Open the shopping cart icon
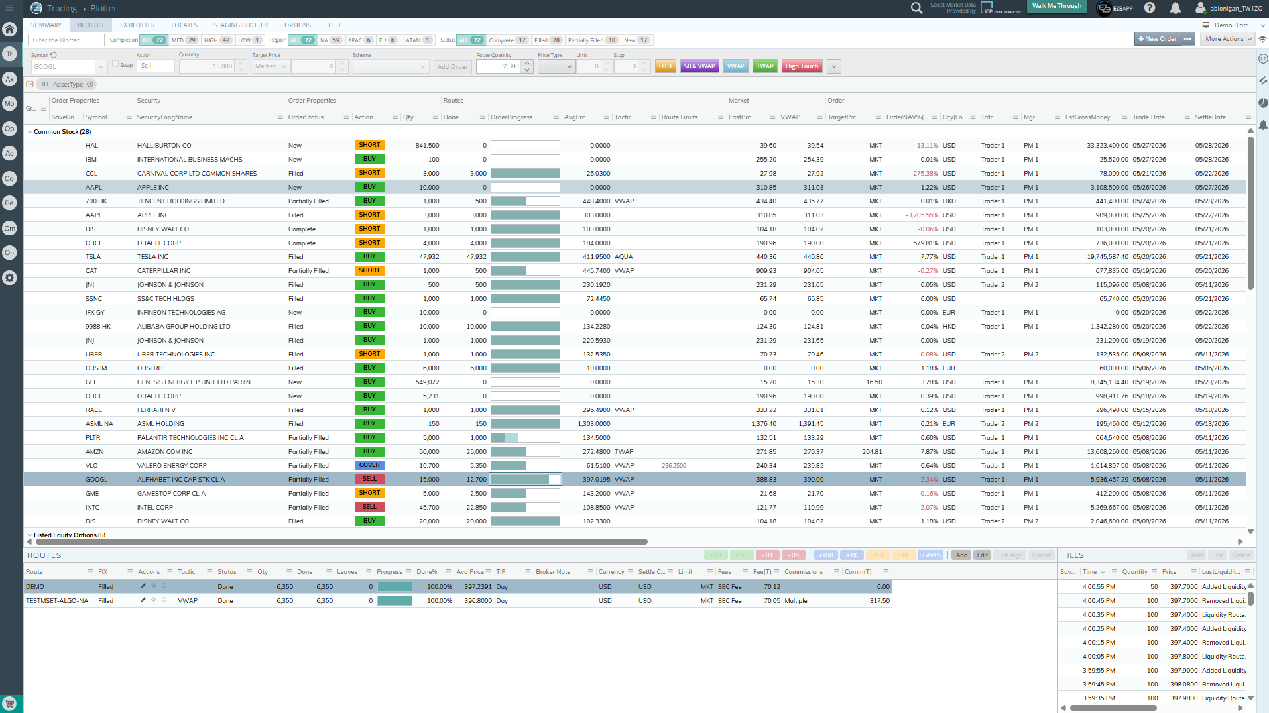 (9, 704)
